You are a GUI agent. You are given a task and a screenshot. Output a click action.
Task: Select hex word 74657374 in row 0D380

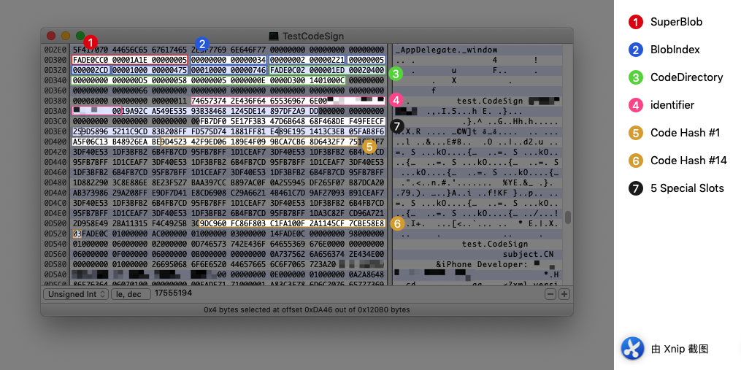(209, 101)
